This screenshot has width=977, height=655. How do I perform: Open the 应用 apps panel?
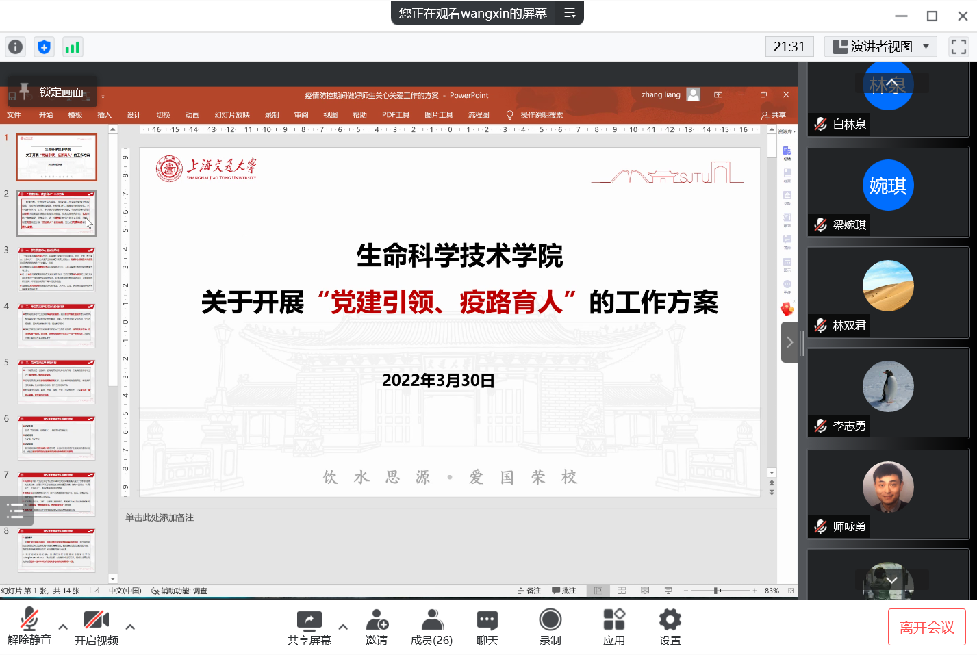click(613, 627)
